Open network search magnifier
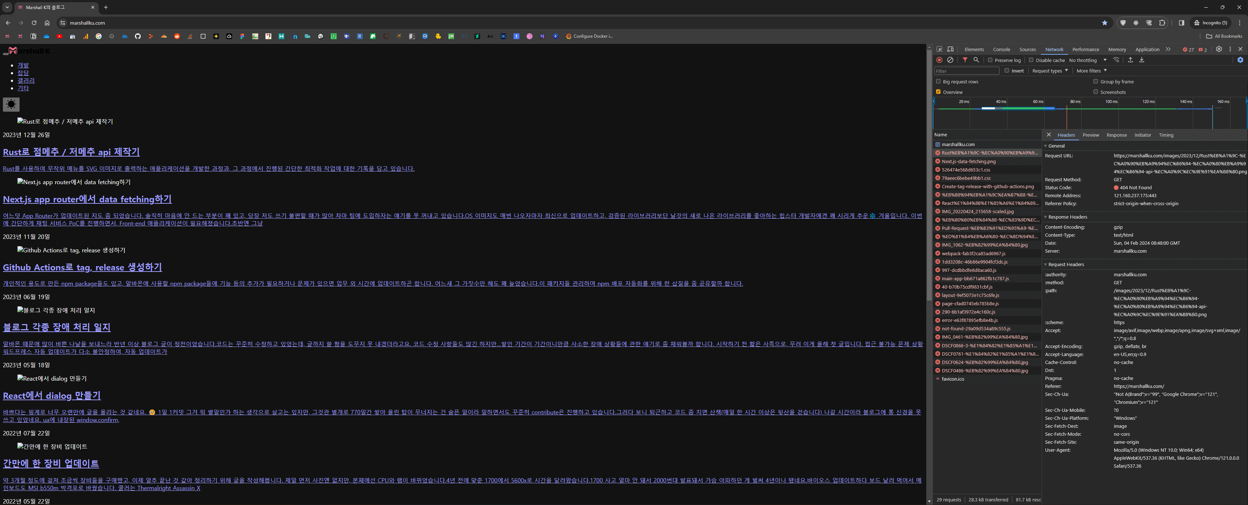Viewport: 1248px width, 505px height. tap(976, 60)
